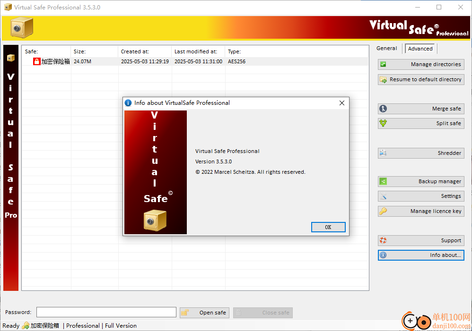
Task: Click the 24.07M size cell
Action: (x=82, y=61)
